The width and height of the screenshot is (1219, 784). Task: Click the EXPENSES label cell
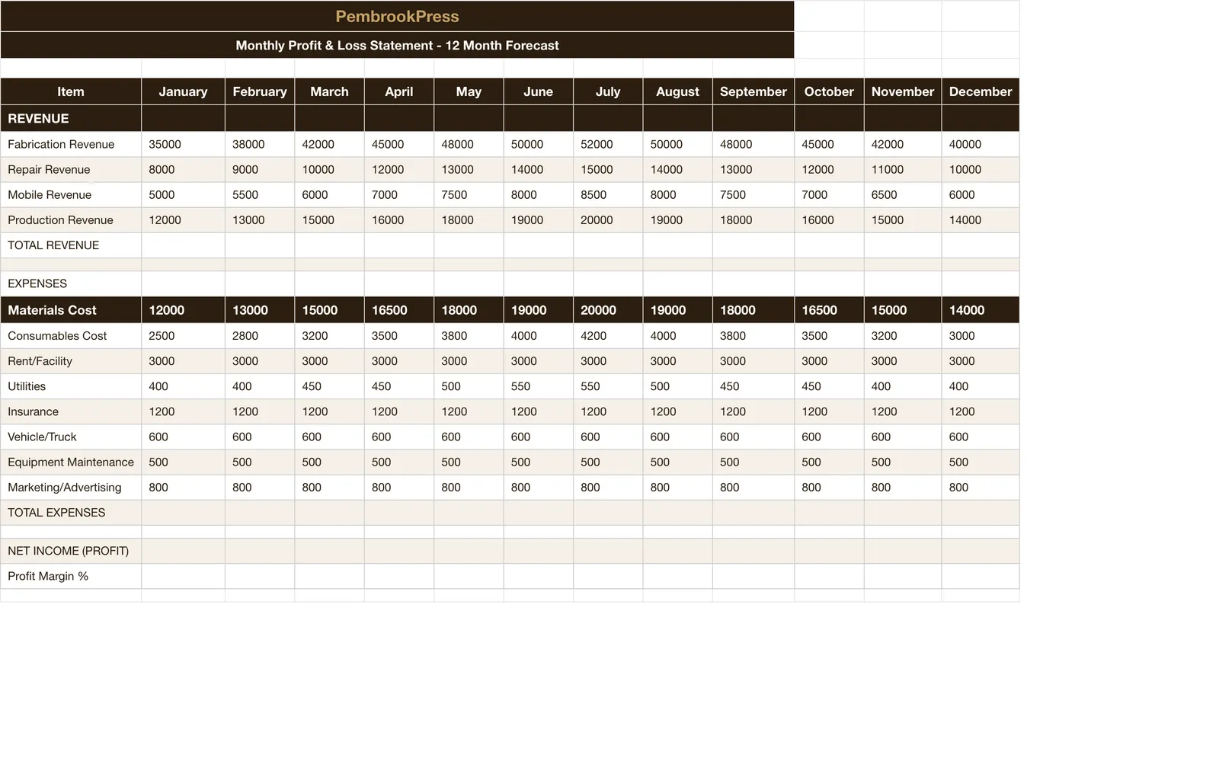pyautogui.click(x=71, y=283)
